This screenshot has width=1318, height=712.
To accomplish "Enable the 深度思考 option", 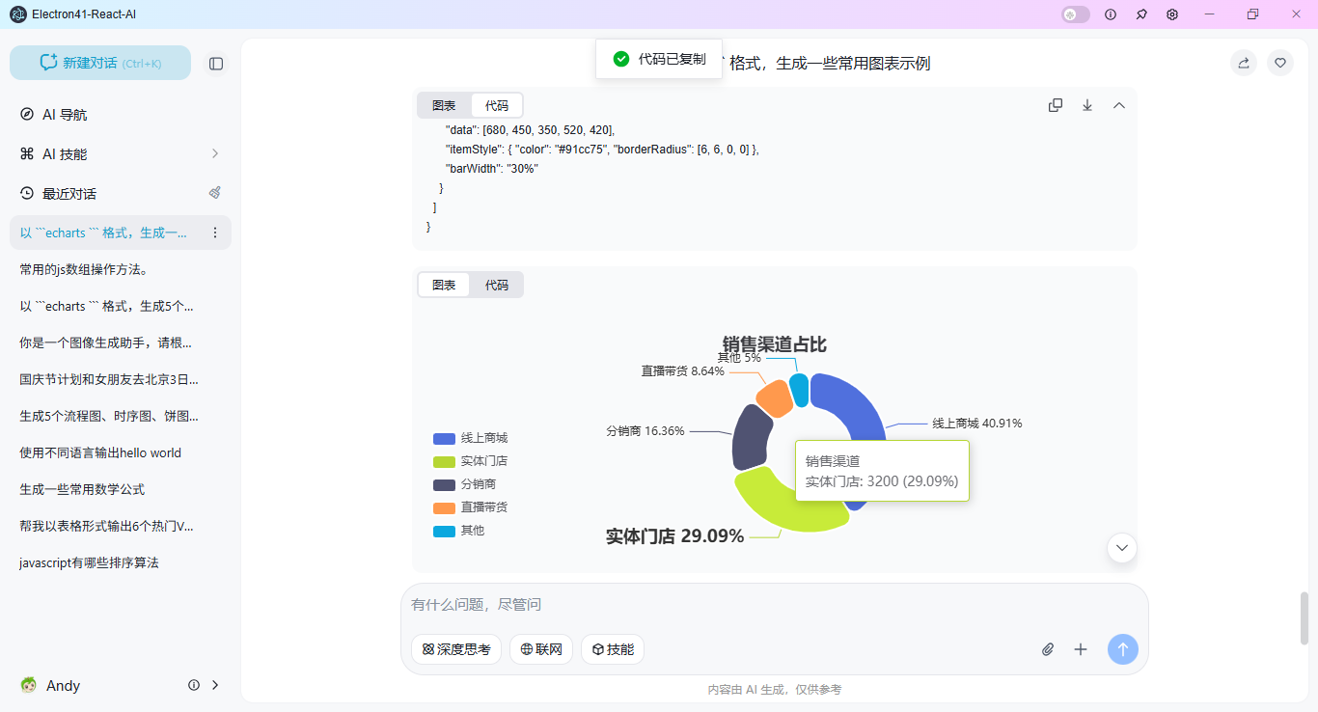I will point(456,649).
